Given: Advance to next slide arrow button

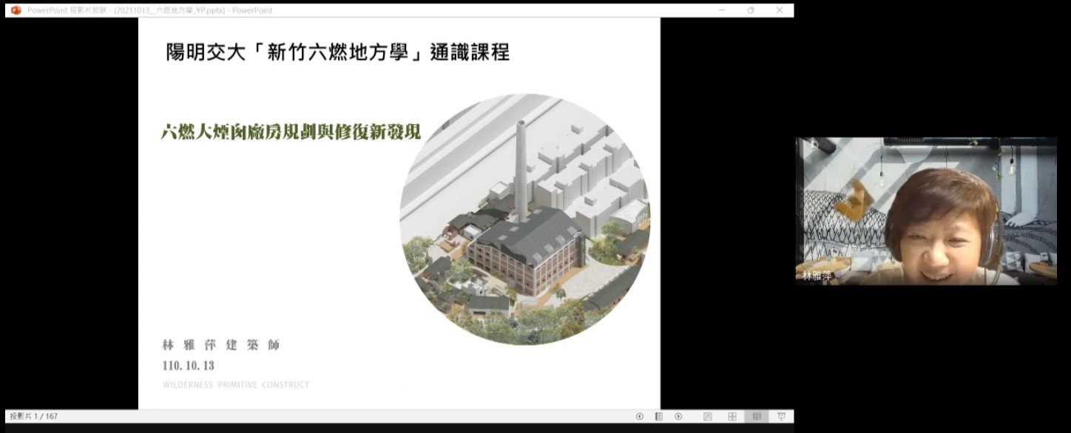Looking at the screenshot, I should pos(678,417).
